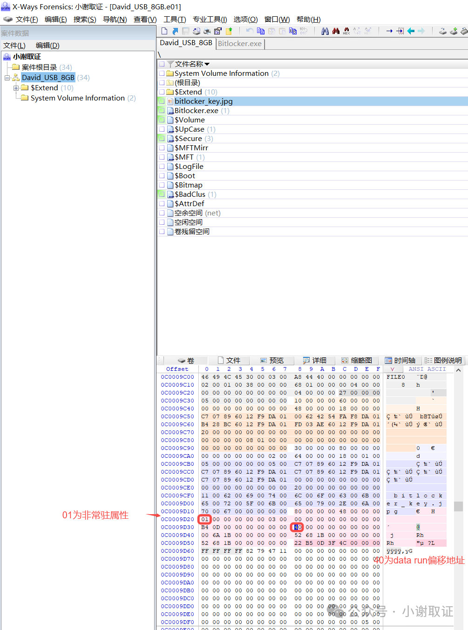Open the 文件(F) menu
Image resolution: width=468 pixels, height=630 pixels.
[27, 19]
